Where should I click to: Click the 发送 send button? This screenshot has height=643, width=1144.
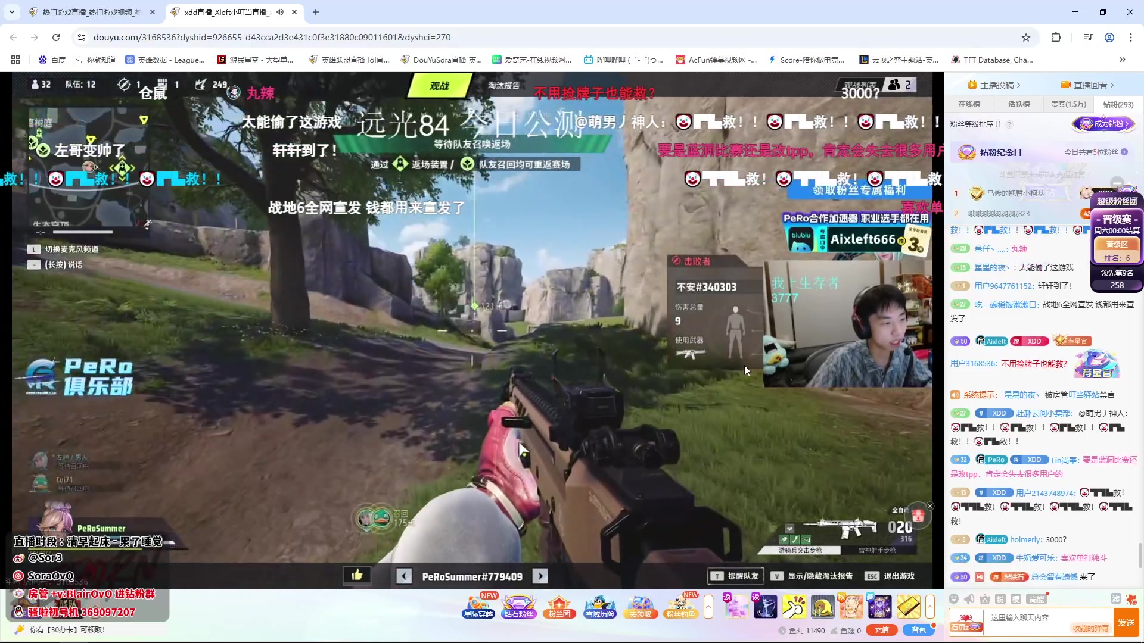pyautogui.click(x=1126, y=623)
